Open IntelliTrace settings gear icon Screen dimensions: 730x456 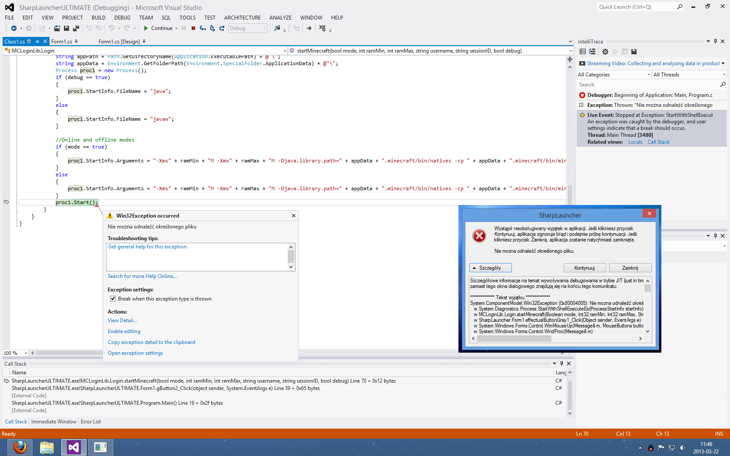pos(605,52)
